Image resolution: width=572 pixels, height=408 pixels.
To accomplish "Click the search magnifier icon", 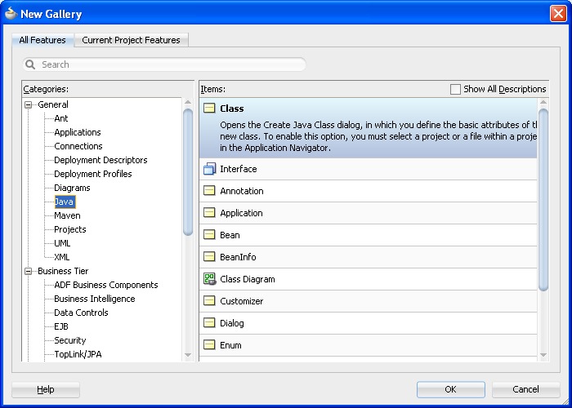I will pos(31,64).
